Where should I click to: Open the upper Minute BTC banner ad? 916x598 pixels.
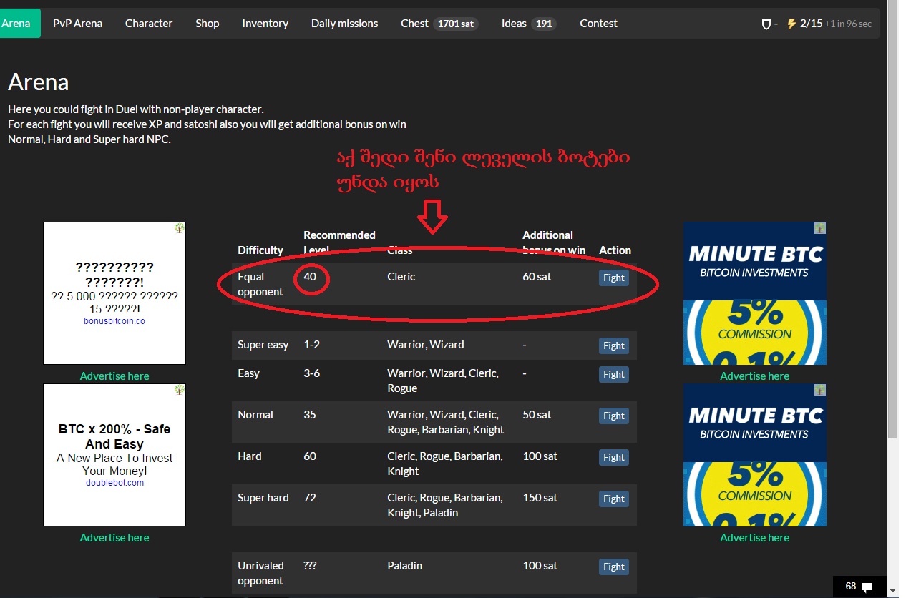coord(755,293)
